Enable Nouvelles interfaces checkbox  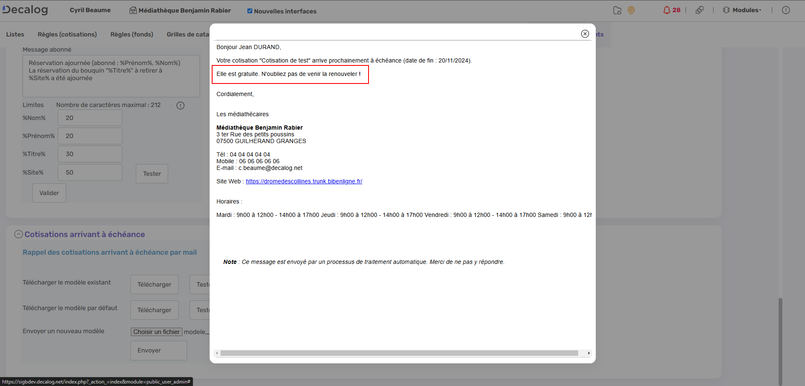coord(250,11)
